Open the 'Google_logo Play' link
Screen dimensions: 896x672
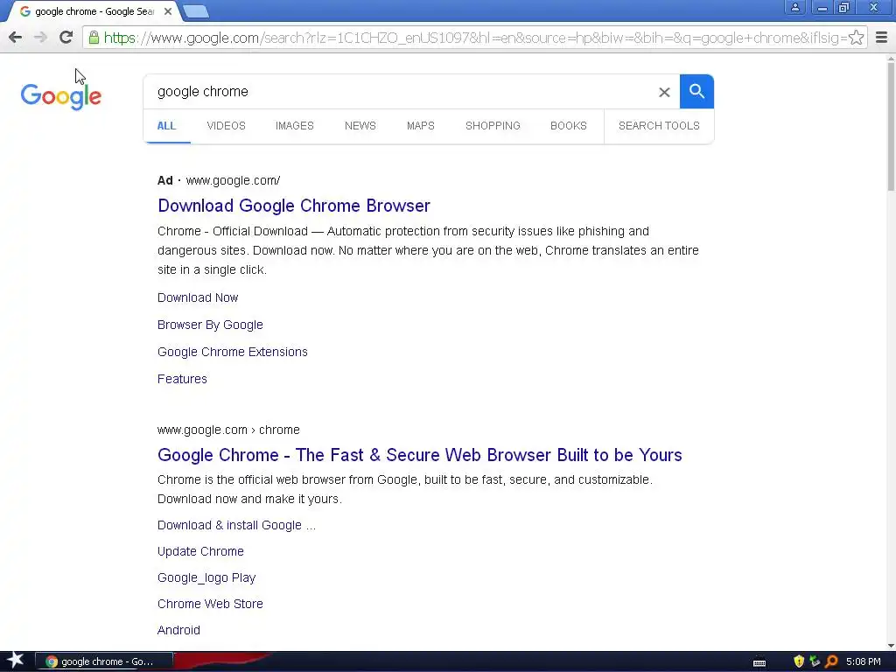(206, 577)
